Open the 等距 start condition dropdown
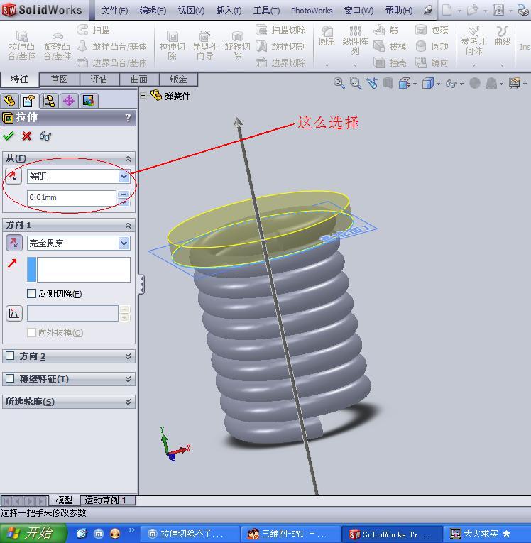The height and width of the screenshot is (543, 531). click(x=124, y=177)
